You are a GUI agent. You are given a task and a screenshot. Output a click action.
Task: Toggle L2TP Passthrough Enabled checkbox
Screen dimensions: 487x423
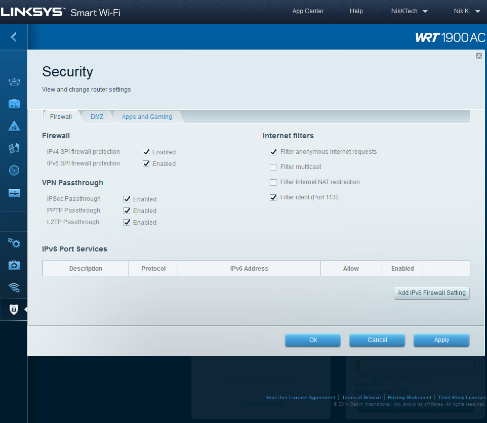point(127,222)
